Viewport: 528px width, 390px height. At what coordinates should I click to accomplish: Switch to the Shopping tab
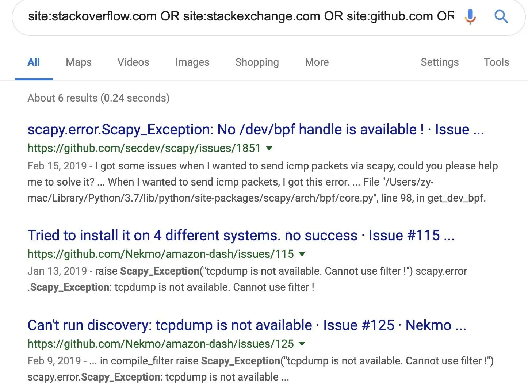[257, 62]
